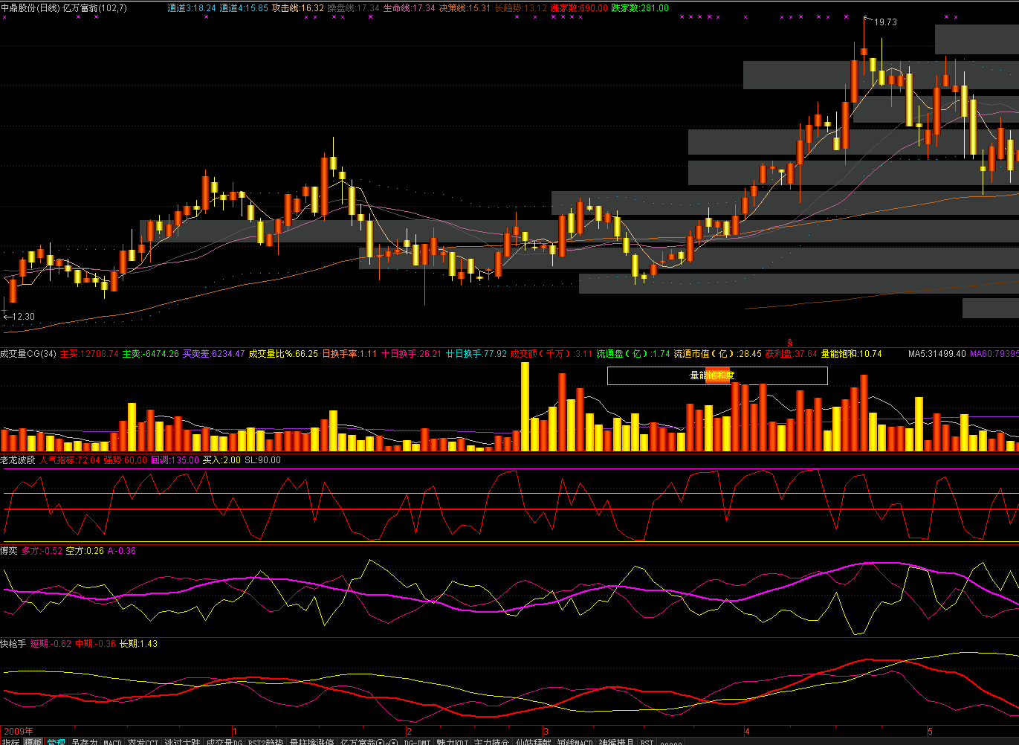1019x745 pixels.
Task: Click the 短期:-0.62 value
Action: click(x=51, y=644)
